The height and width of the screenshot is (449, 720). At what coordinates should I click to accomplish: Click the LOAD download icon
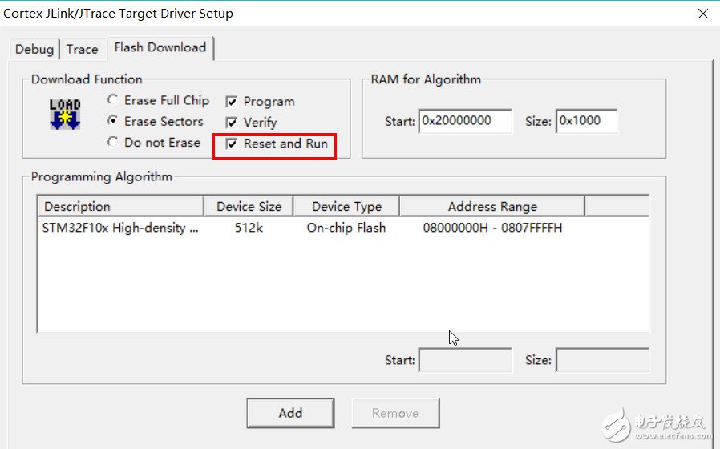point(65,114)
